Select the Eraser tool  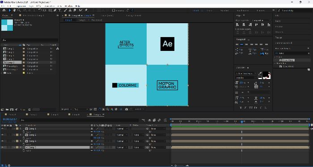point(75,10)
